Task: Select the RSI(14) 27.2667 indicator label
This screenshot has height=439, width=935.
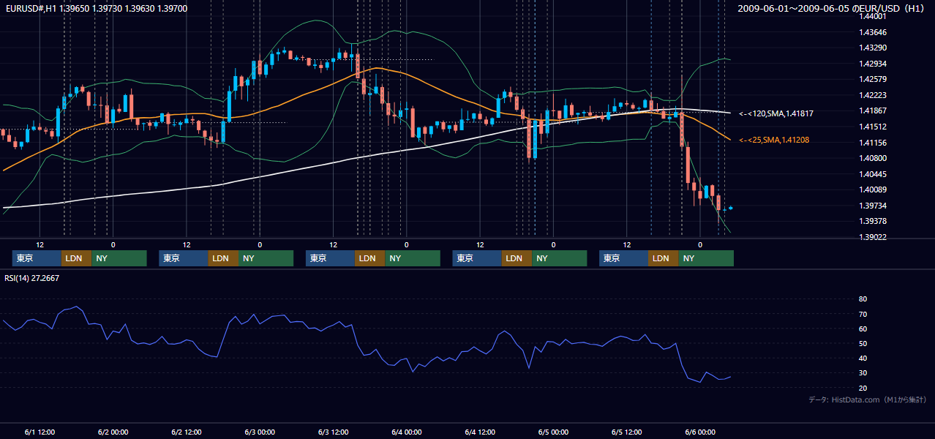Action: tap(32, 278)
